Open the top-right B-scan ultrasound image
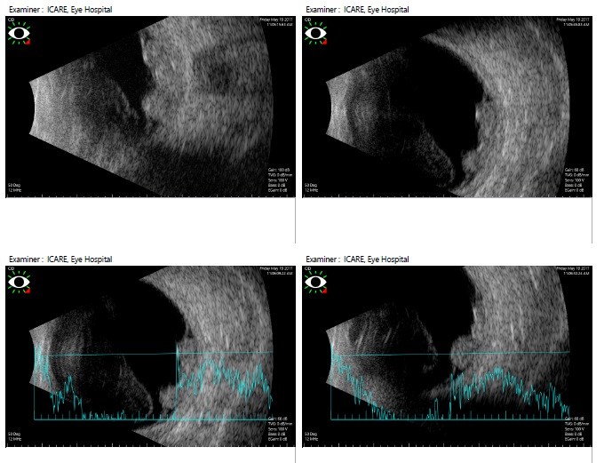604x463 pixels. point(449,107)
